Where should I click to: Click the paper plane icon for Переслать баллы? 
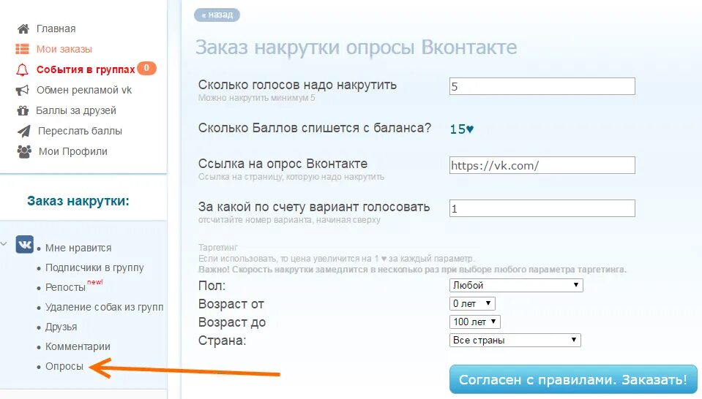click(x=23, y=131)
